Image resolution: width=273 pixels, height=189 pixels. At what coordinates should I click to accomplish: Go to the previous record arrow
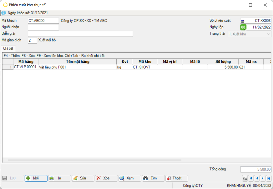coord(257,178)
